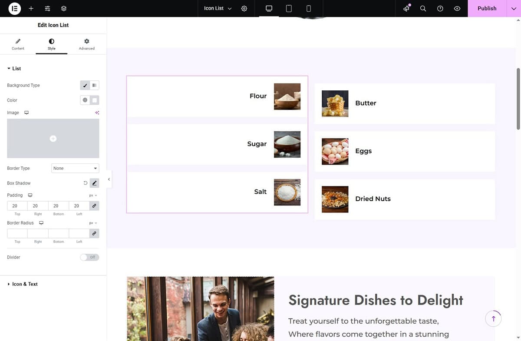Click the Padding Right input
The width and height of the screenshot is (521, 341).
38,206
